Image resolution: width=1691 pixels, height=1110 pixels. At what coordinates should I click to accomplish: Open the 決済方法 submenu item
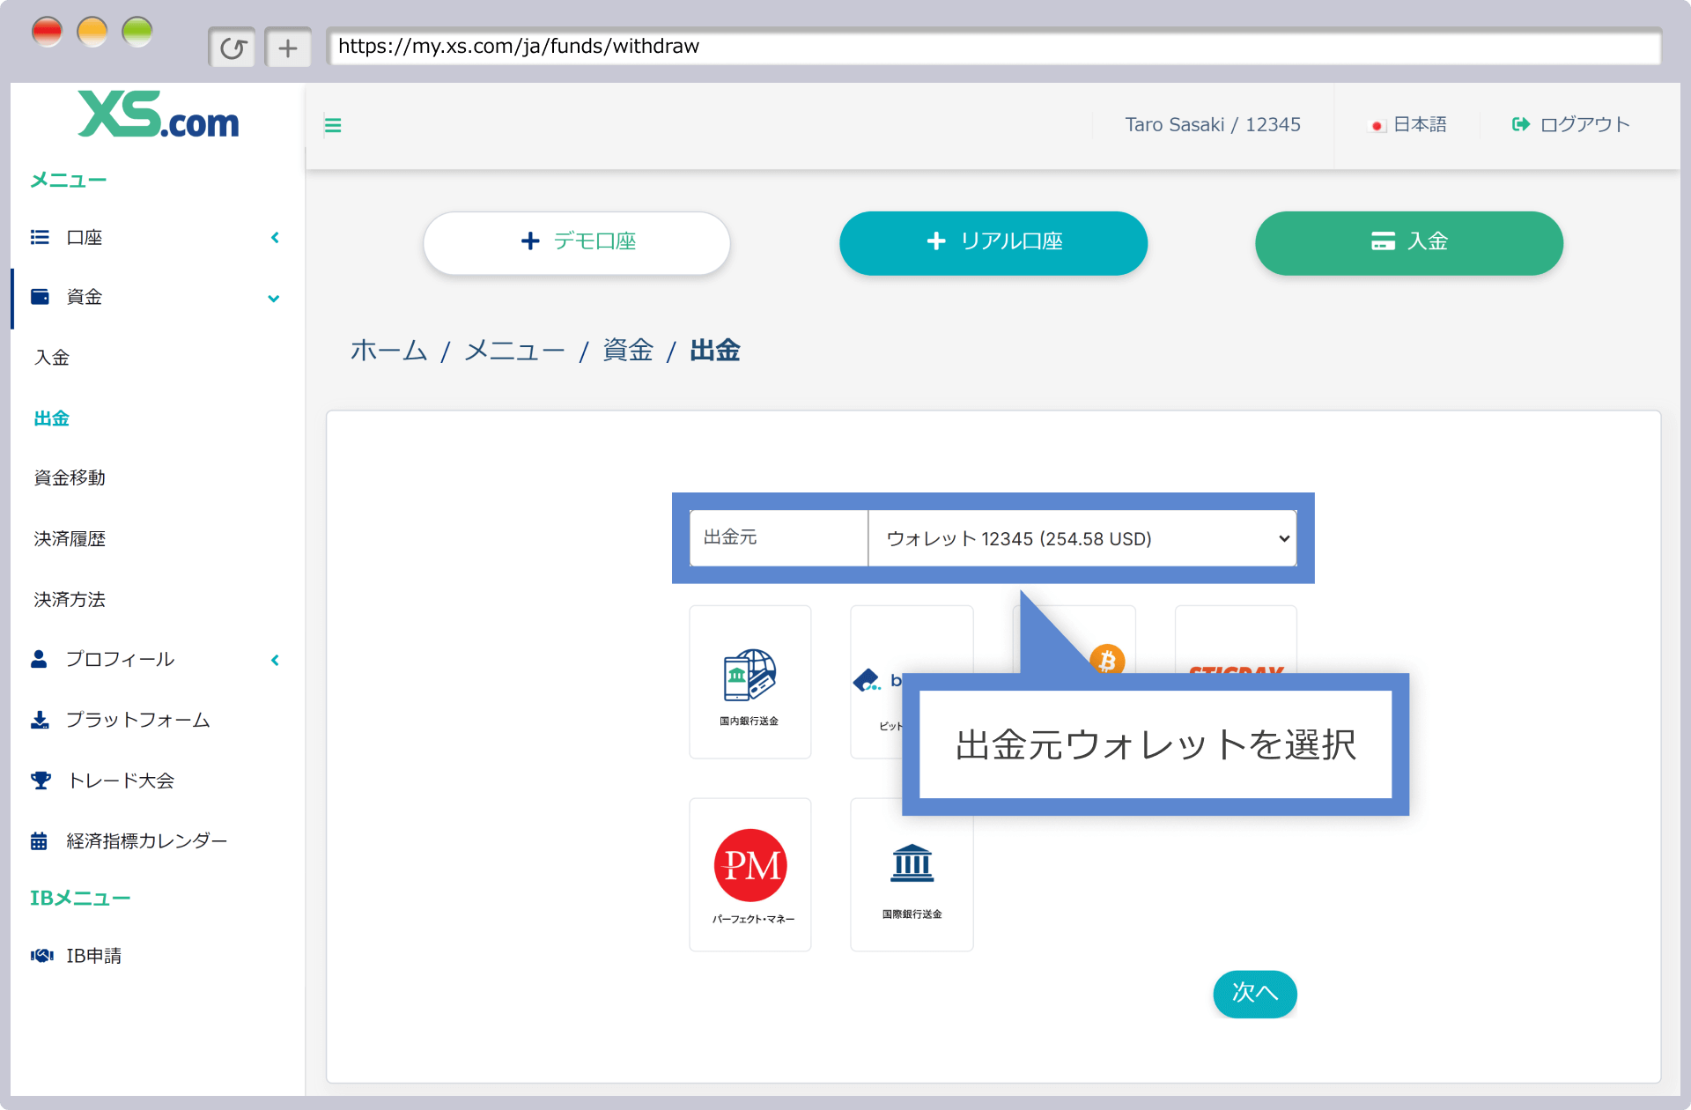(70, 600)
